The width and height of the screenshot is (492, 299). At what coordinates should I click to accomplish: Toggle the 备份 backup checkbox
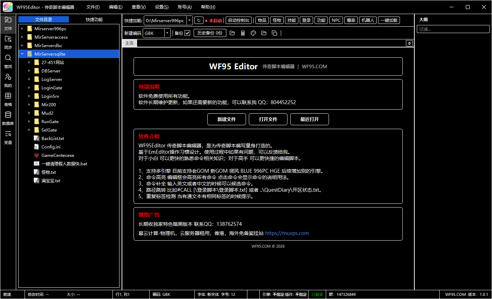[187, 33]
